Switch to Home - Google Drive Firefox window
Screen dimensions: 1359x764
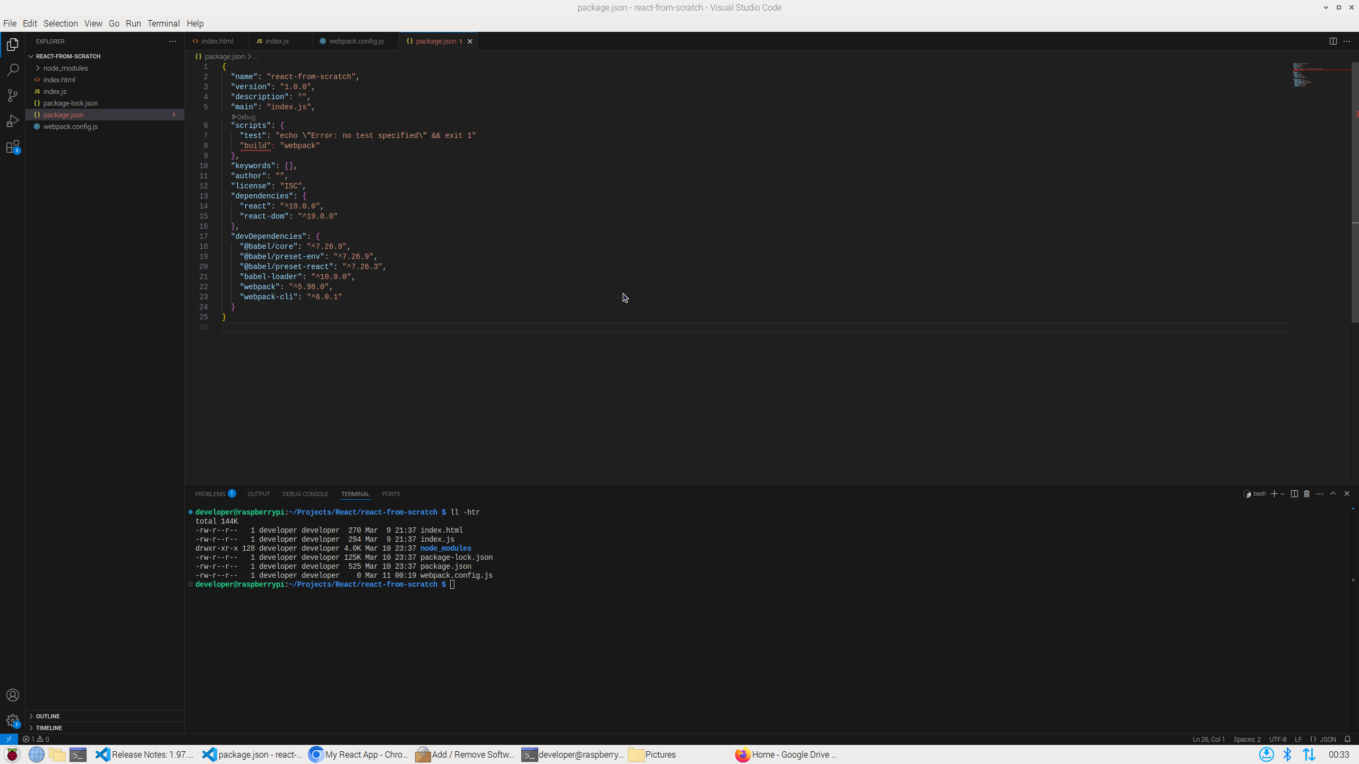[x=787, y=754]
